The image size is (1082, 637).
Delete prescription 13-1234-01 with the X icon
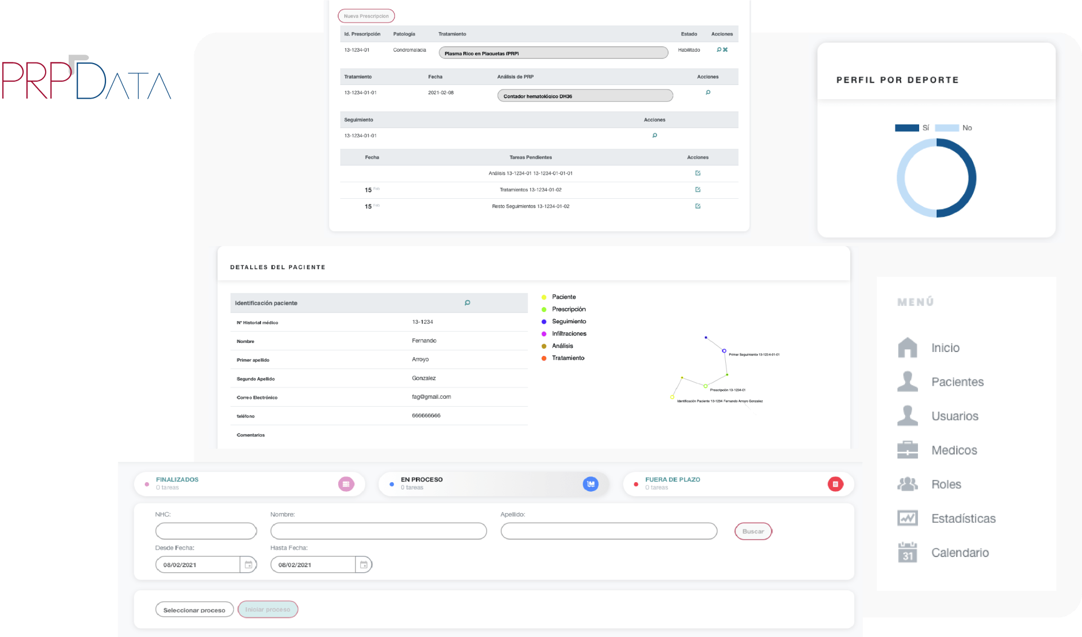click(x=725, y=50)
